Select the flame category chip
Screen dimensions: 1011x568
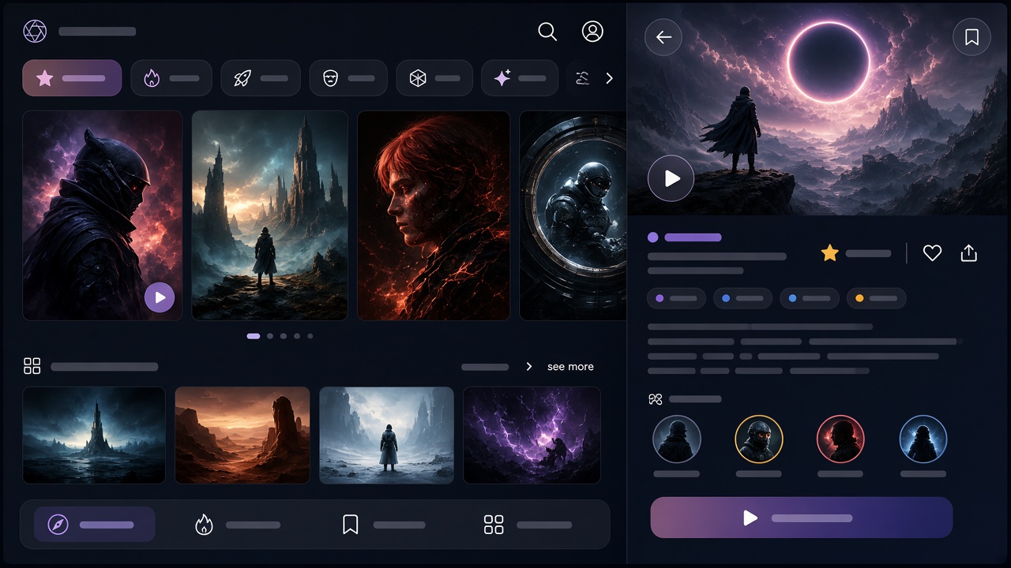171,78
